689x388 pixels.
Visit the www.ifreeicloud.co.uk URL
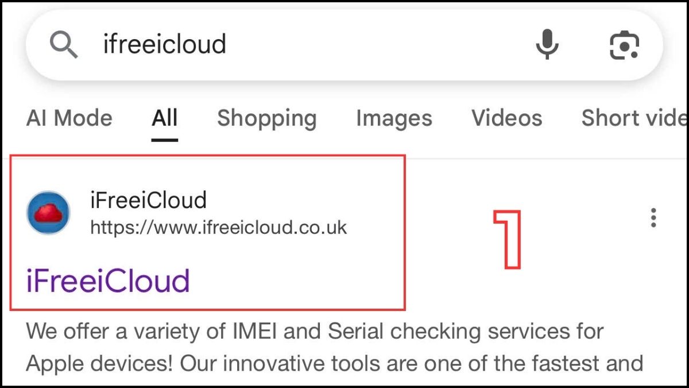coord(219,227)
